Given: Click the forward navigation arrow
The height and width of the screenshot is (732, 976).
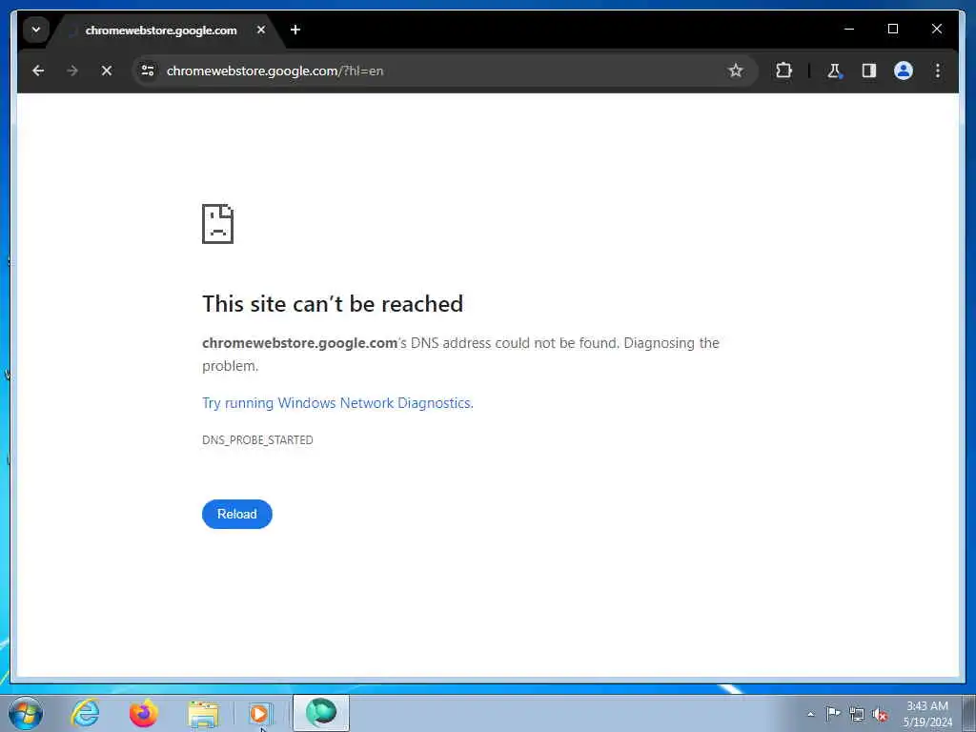Looking at the screenshot, I should click(72, 71).
